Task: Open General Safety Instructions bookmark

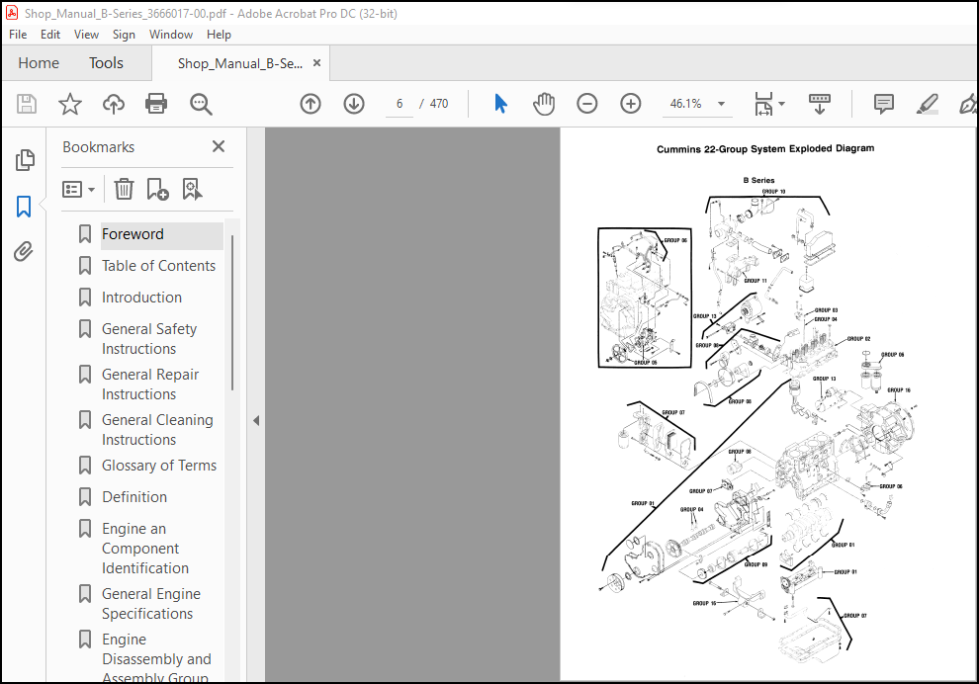Action: 149,339
